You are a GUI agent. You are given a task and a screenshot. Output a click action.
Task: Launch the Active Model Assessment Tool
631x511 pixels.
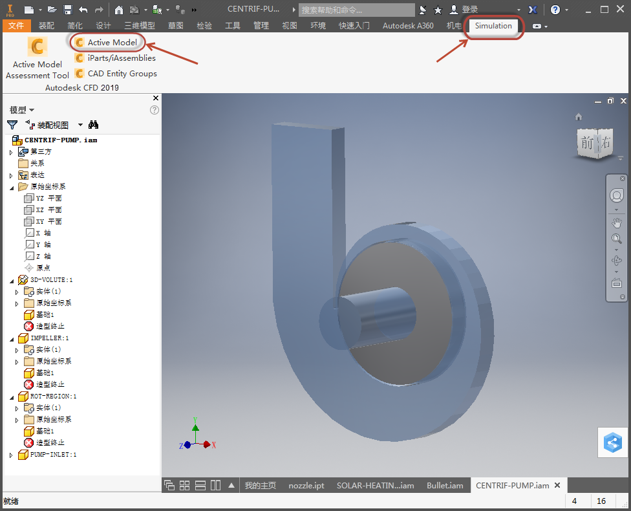pyautogui.click(x=37, y=58)
